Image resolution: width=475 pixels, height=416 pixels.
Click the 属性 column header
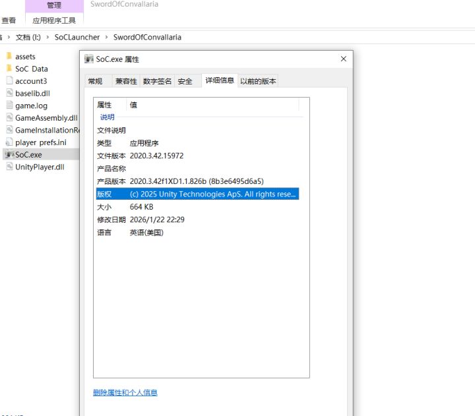click(110, 105)
